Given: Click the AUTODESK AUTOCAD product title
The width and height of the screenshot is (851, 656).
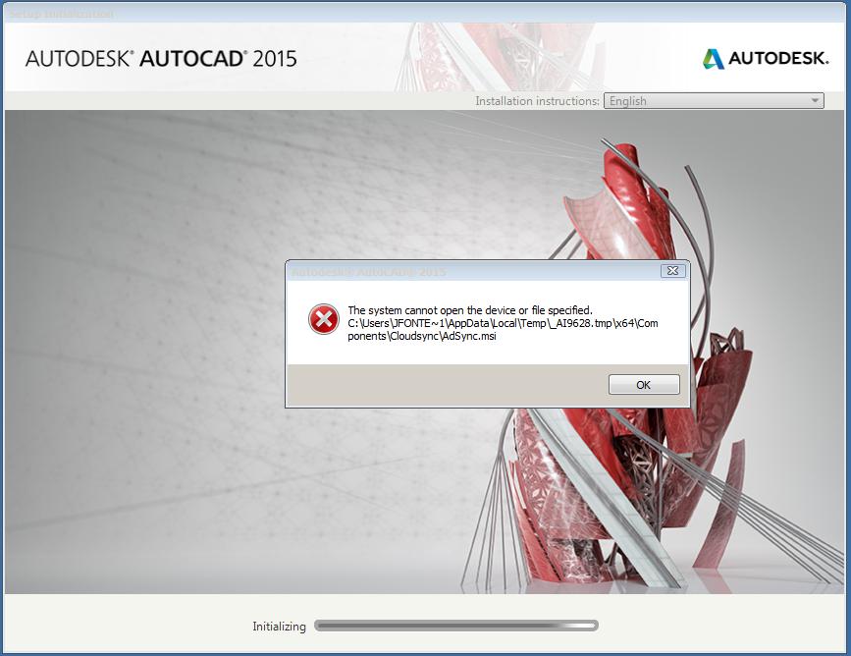Looking at the screenshot, I should [x=161, y=59].
